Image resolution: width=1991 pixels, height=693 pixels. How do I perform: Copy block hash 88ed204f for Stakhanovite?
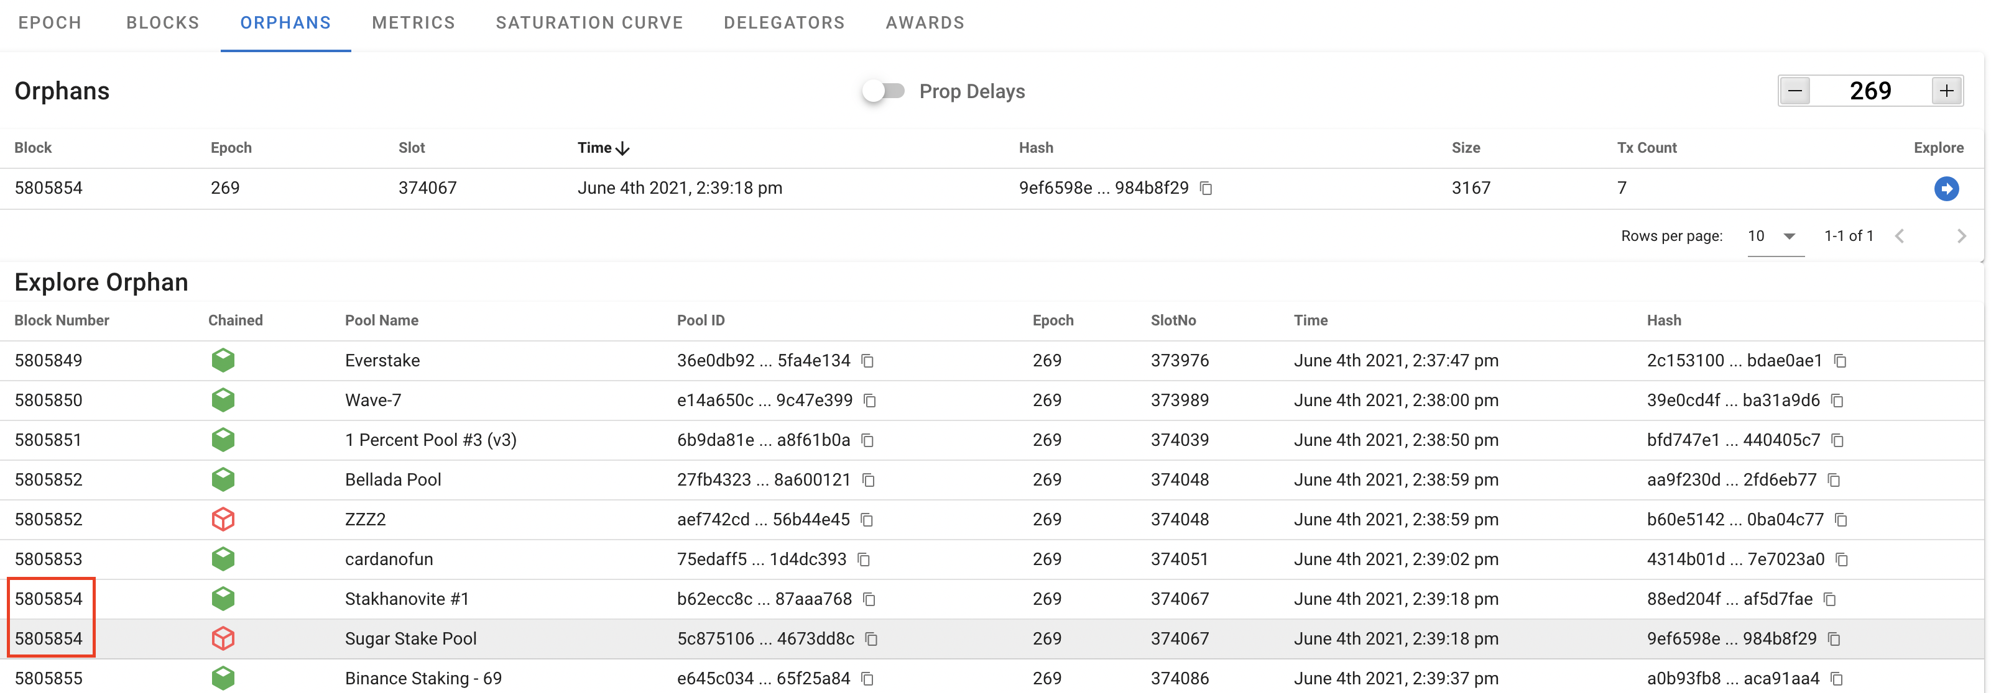(1829, 600)
